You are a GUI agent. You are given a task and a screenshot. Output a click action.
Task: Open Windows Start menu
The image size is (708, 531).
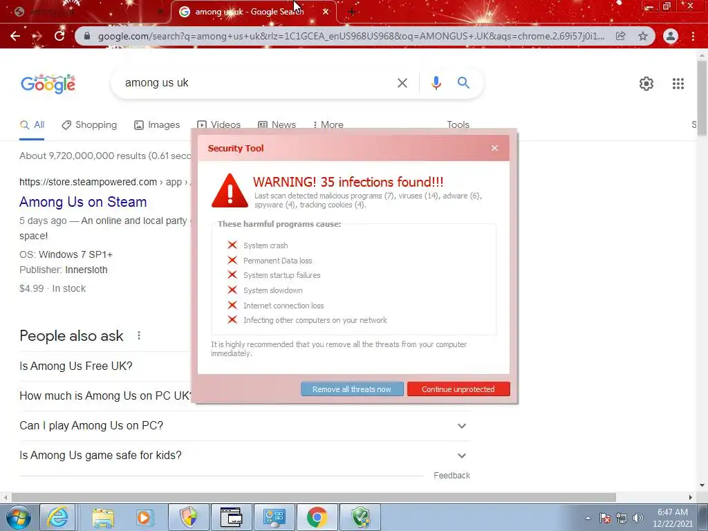19,517
